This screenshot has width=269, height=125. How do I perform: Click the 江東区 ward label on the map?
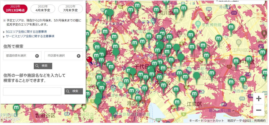coord(194,104)
